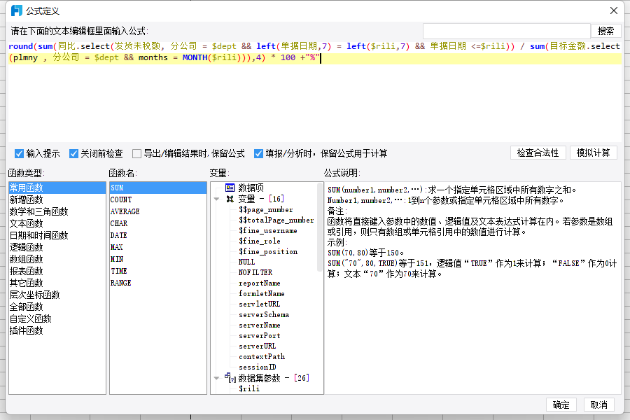Select 层次坐标函数 function type
The width and height of the screenshot is (630, 420).
[57, 295]
